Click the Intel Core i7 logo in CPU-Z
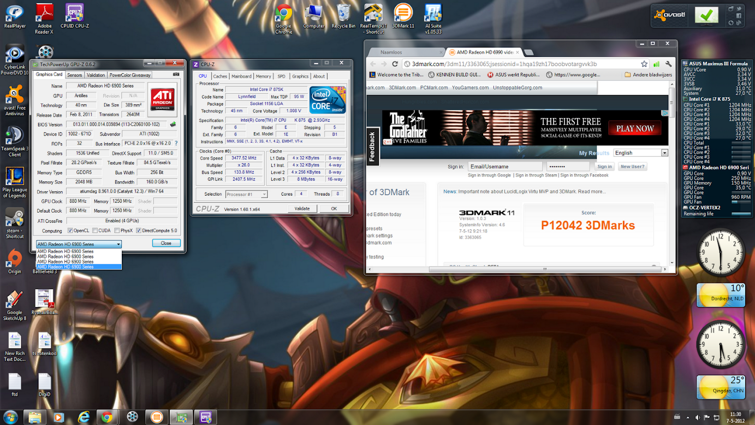Viewport: 755px width, 425px height. (327, 99)
